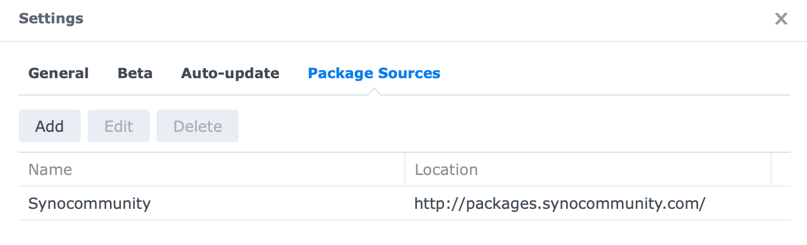Screen dimensions: 807x245
Task: Click the empty rightmost column header
Action: click(x=781, y=170)
